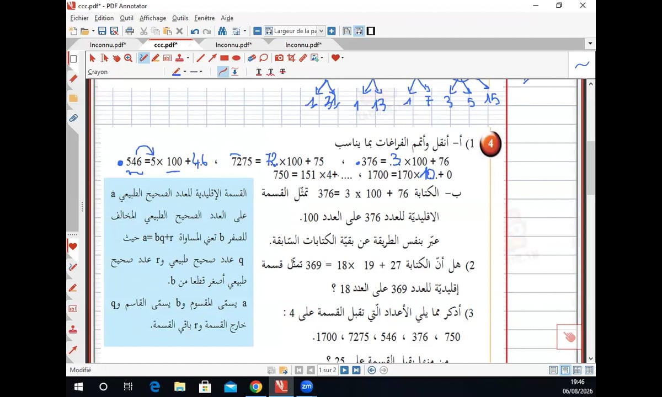Open the page thumbnails sidebar tab

73,59
